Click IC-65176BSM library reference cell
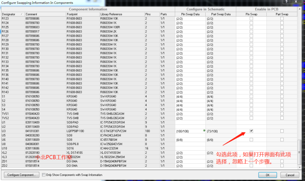This screenshot has height=181, width=305. coord(122,139)
